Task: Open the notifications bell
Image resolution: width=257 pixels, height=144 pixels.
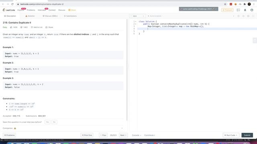Action: (245, 10)
